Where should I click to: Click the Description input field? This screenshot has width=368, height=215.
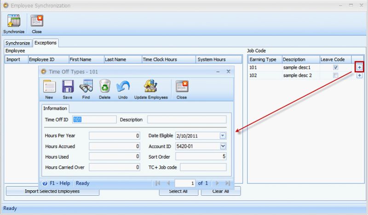(x=187, y=119)
